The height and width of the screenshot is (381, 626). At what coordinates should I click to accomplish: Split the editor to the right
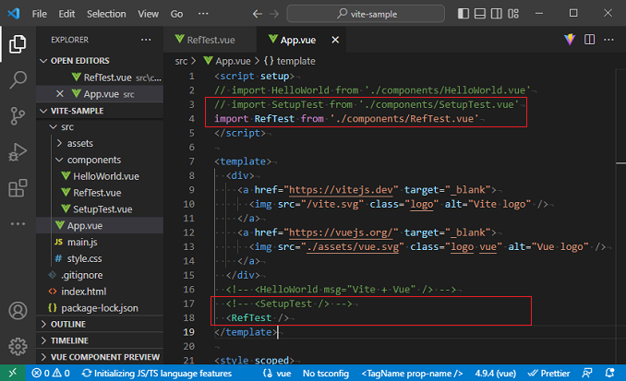tap(589, 40)
